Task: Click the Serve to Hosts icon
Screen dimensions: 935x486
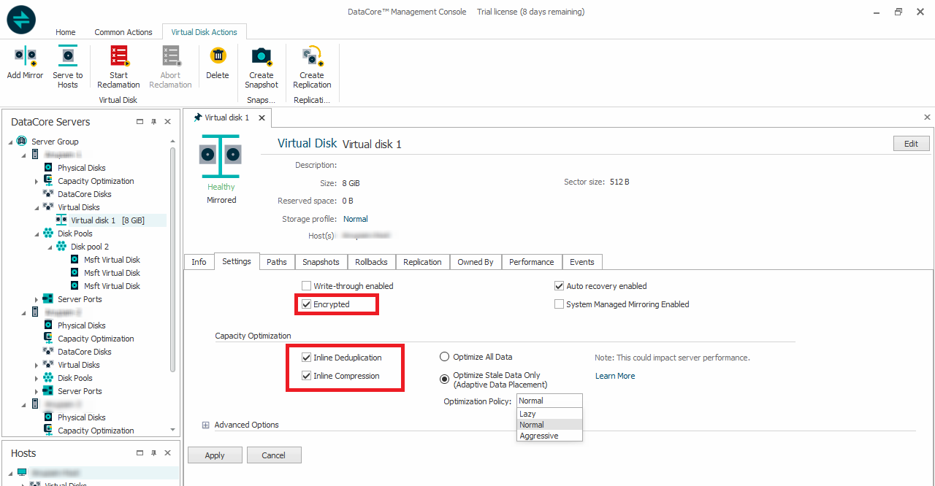Action: pos(67,57)
